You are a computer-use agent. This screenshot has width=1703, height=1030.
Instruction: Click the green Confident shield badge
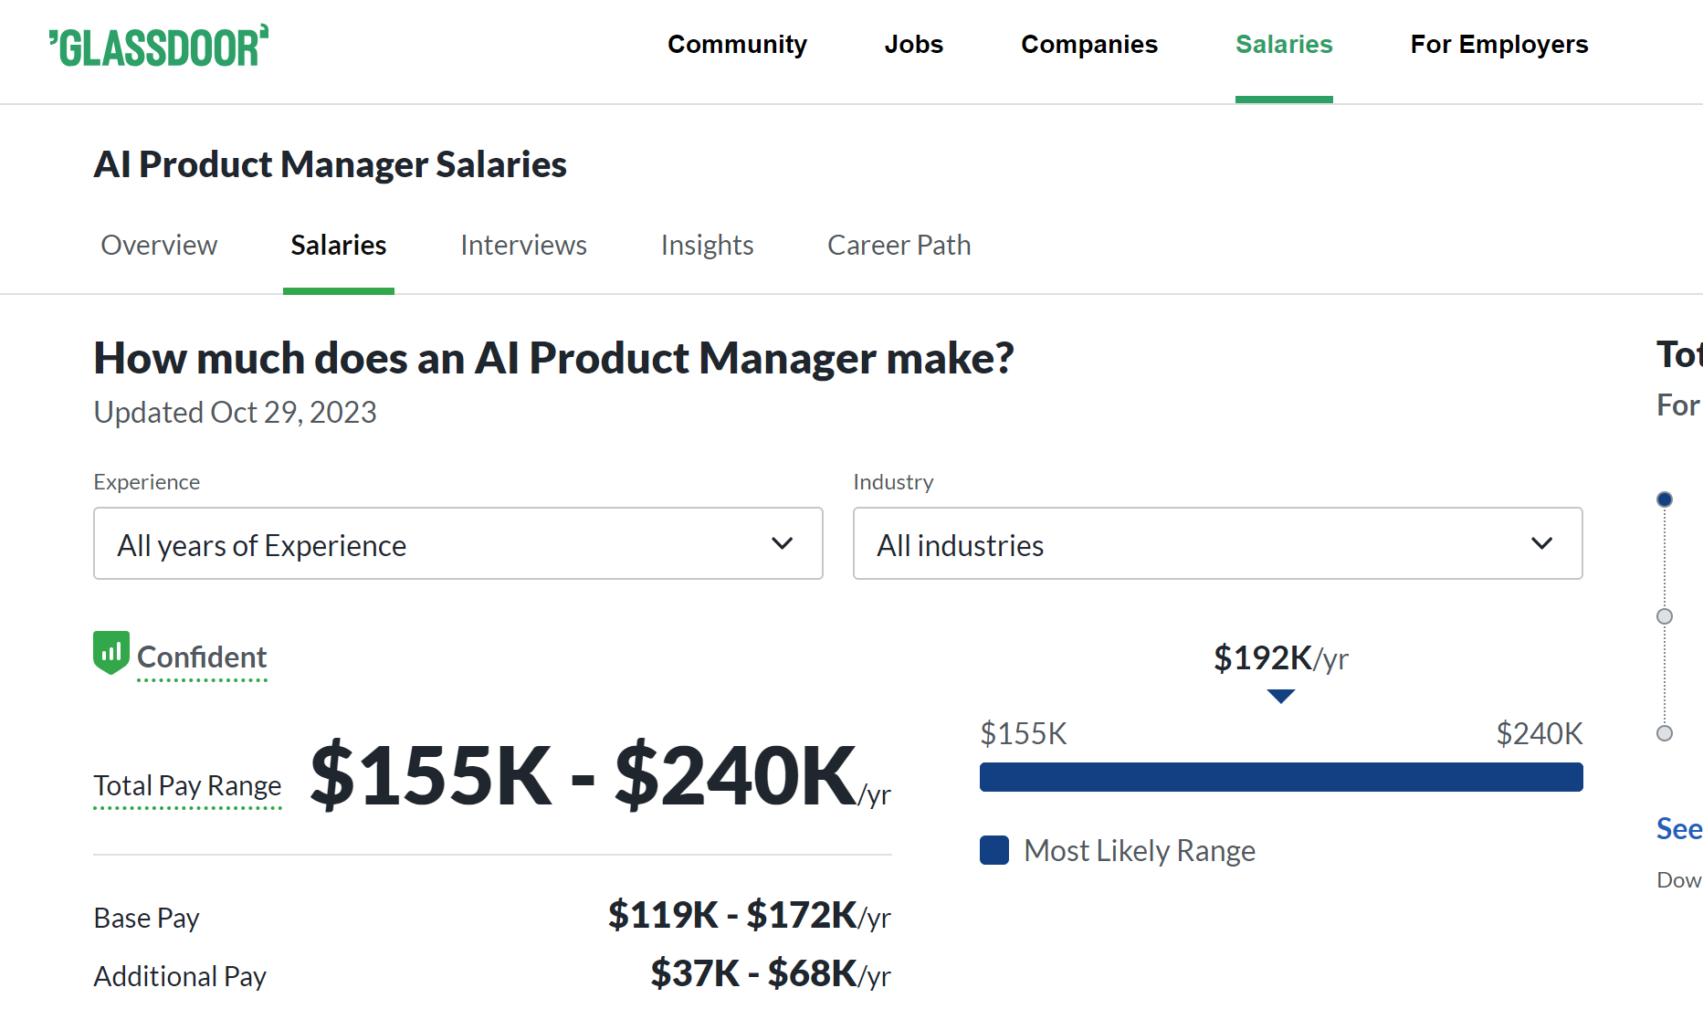point(110,654)
